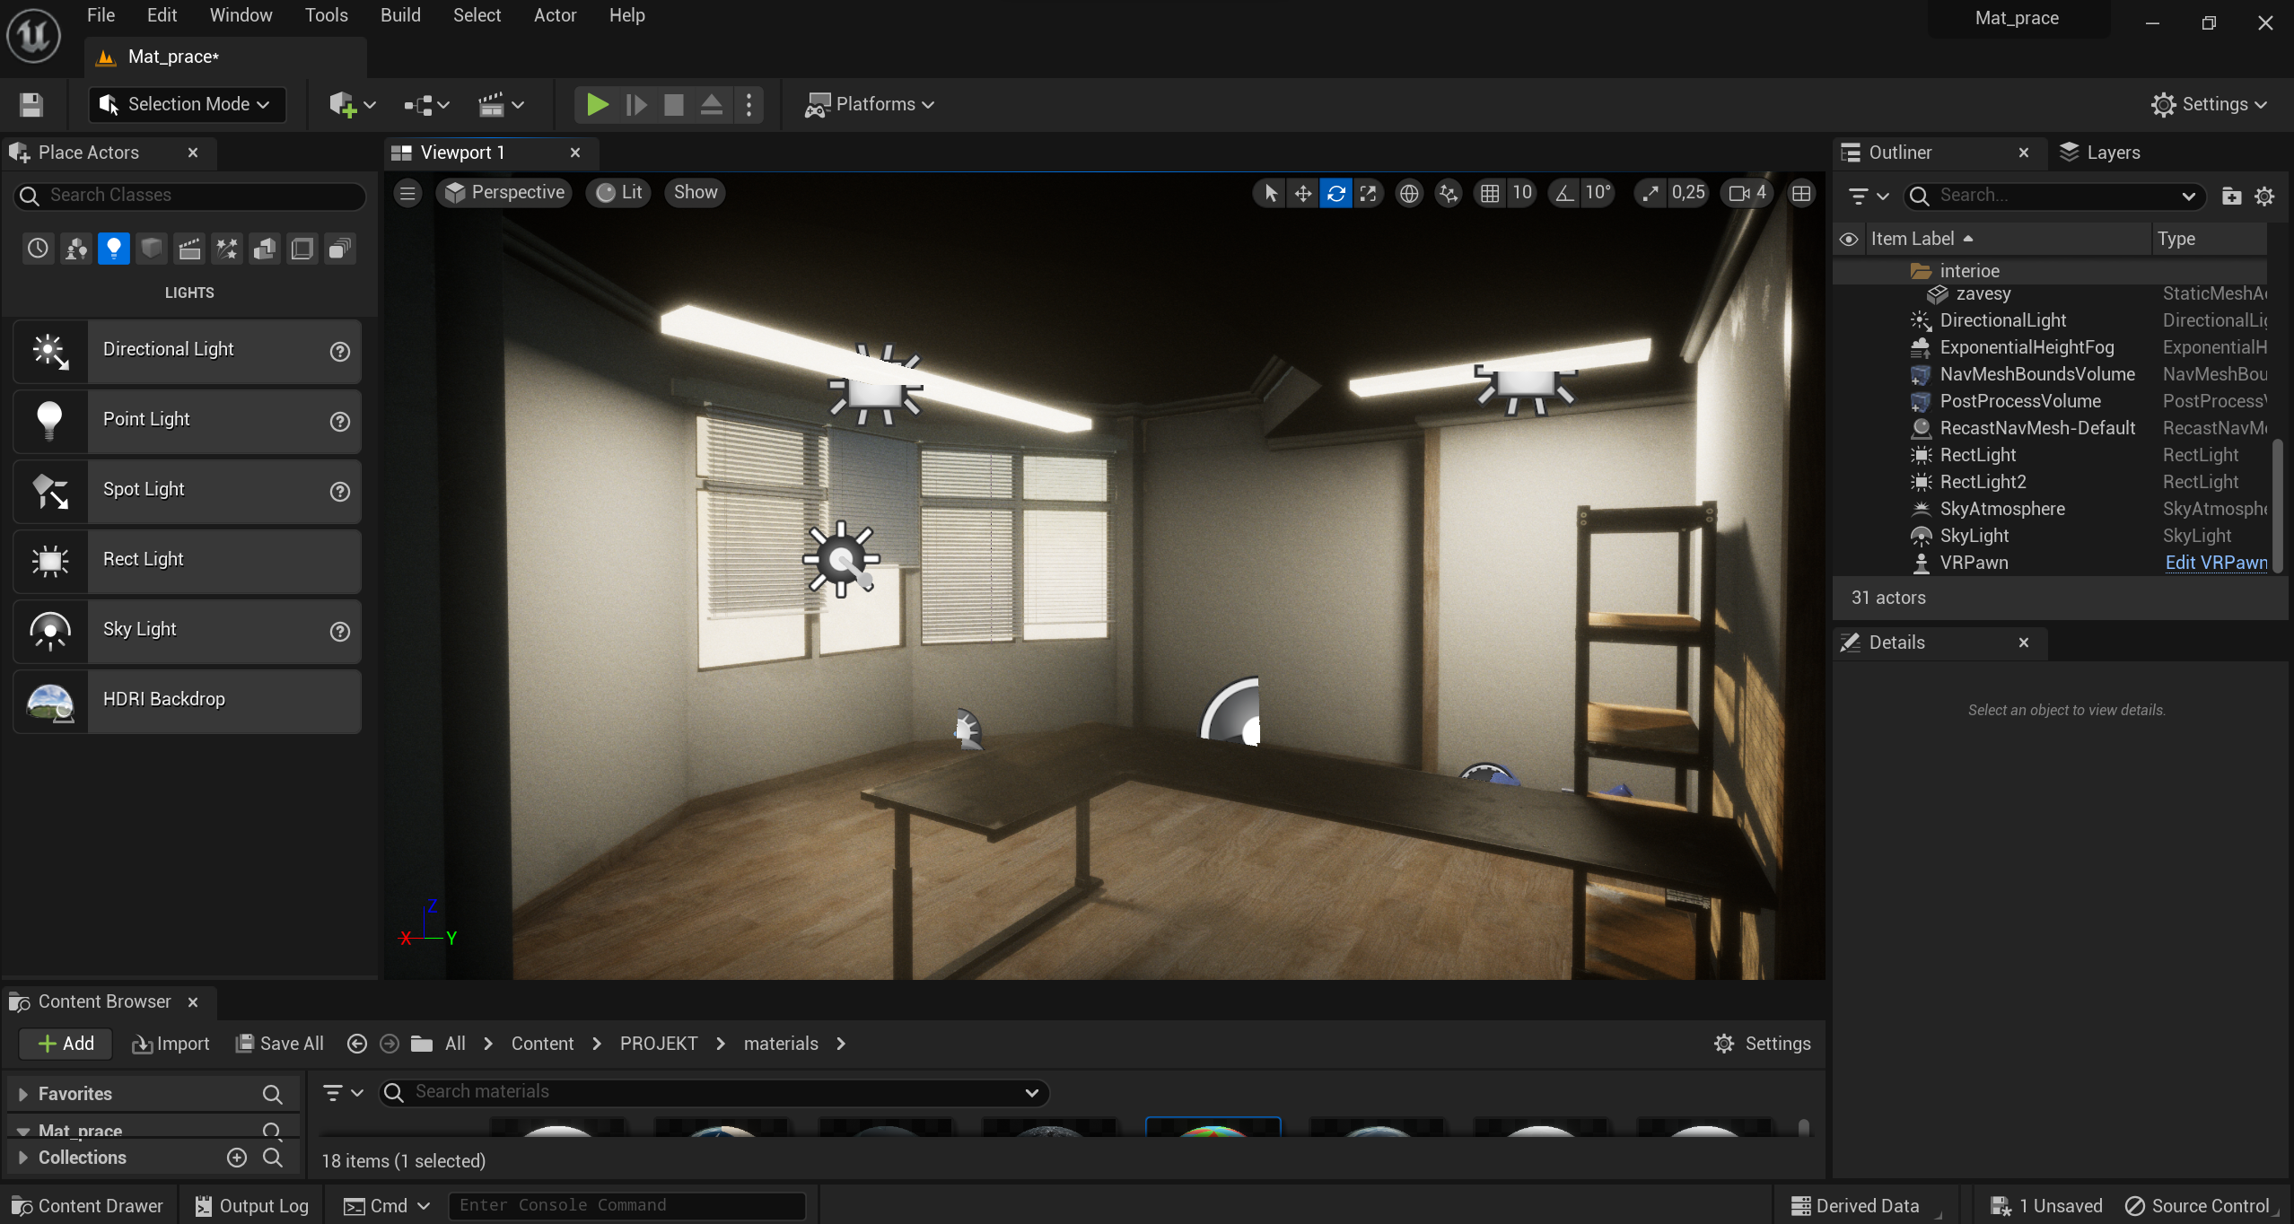2294x1224 pixels.
Task: Open the Visual Effects category in Place Actors
Action: 227,249
